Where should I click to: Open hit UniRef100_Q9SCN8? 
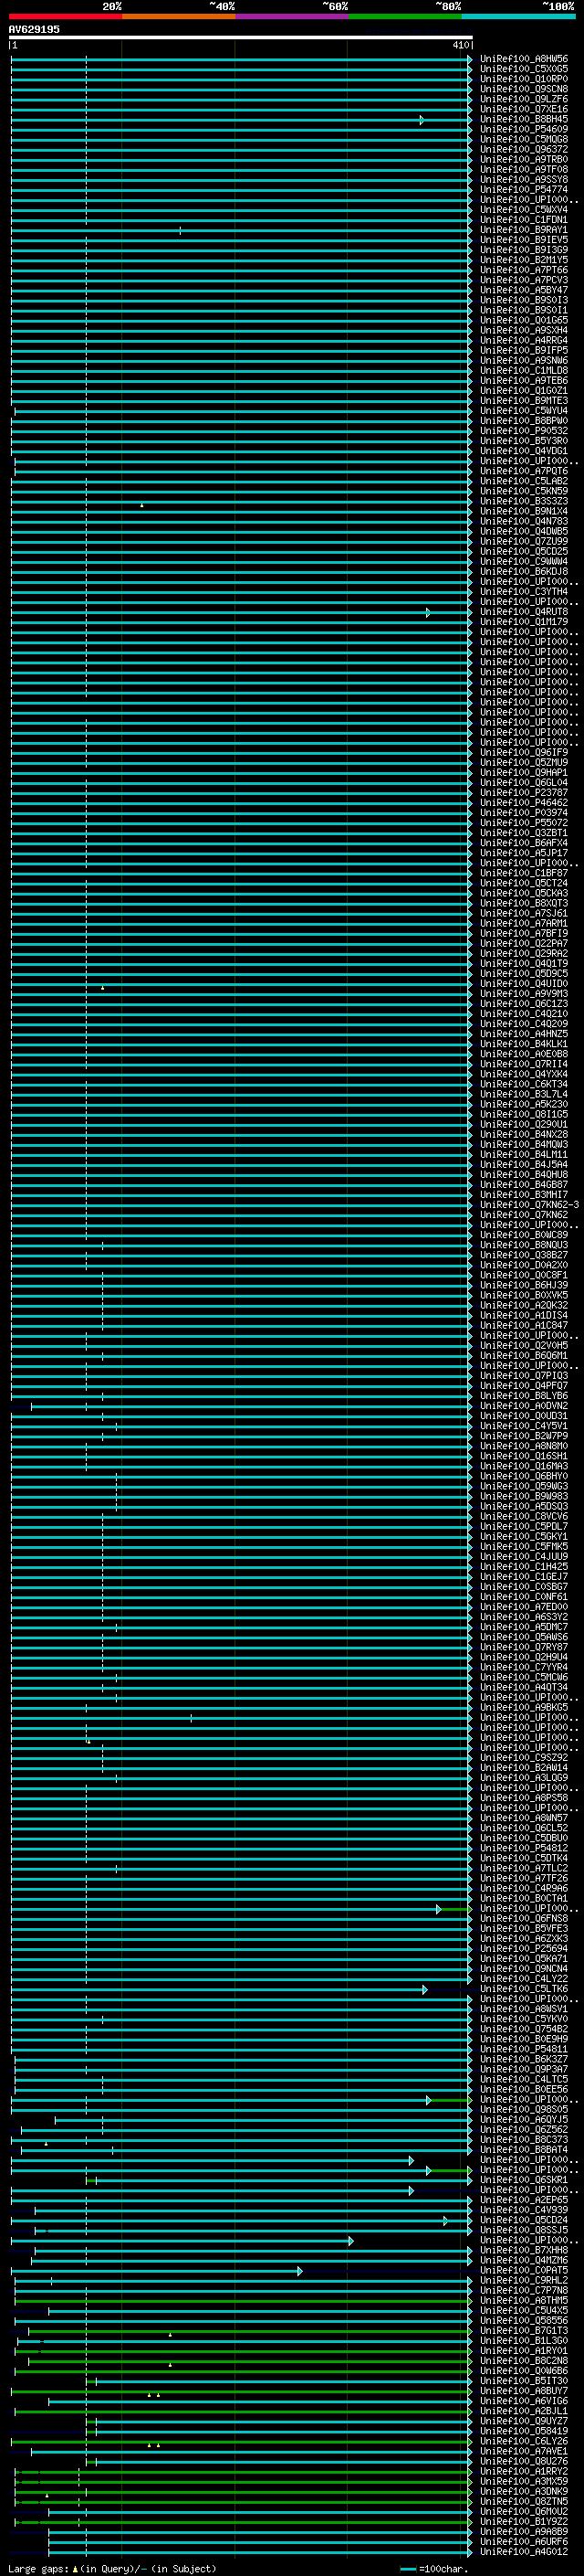[x=524, y=89]
